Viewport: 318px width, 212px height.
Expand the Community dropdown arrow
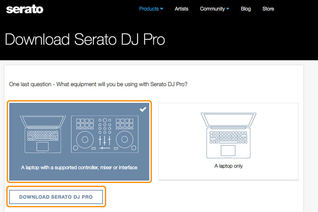click(227, 9)
